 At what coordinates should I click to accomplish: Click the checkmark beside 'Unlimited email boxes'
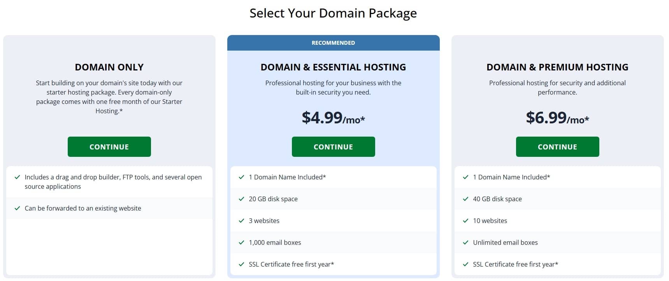(465, 242)
